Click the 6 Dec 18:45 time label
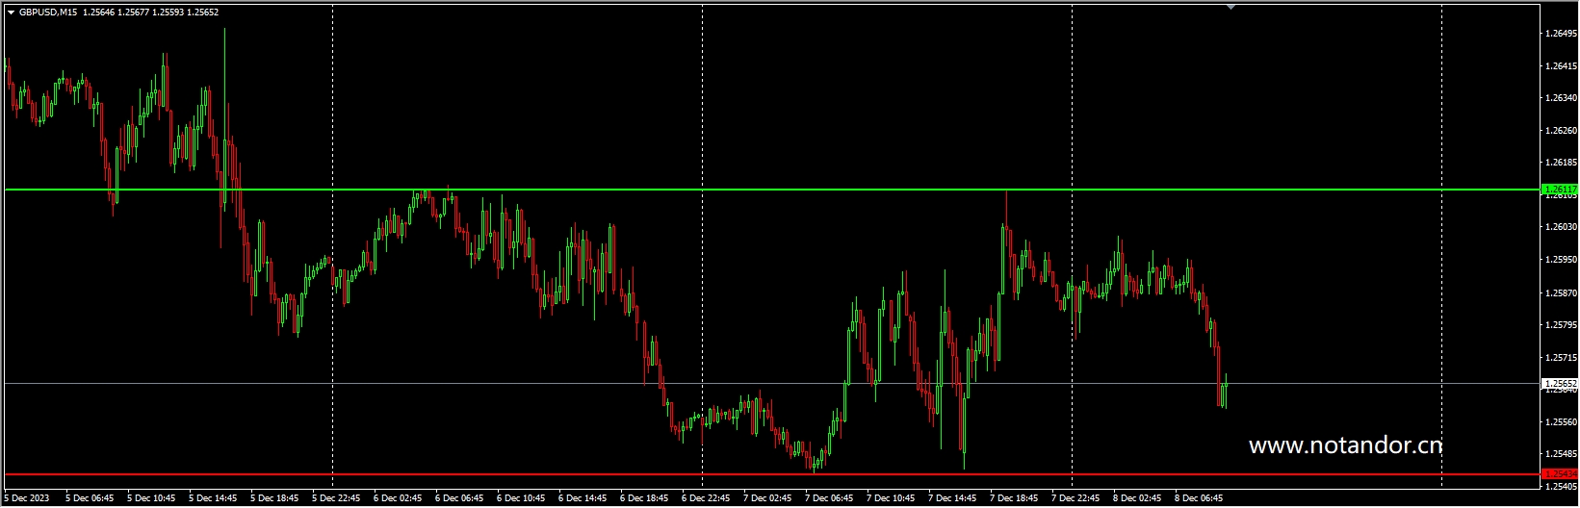1580x508 pixels. tap(644, 498)
